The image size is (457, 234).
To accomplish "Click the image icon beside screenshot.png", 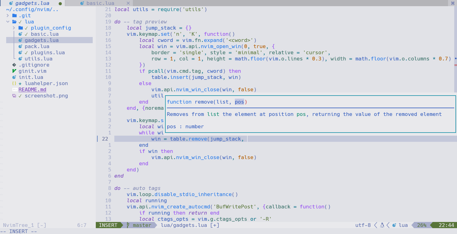I will [14, 96].
